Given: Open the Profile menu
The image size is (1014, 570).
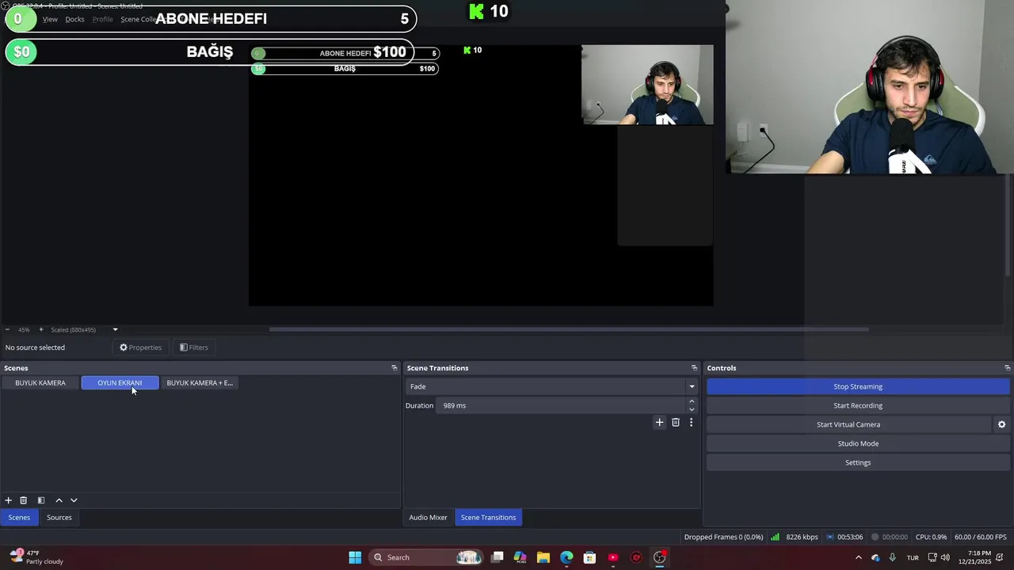Looking at the screenshot, I should point(103,19).
